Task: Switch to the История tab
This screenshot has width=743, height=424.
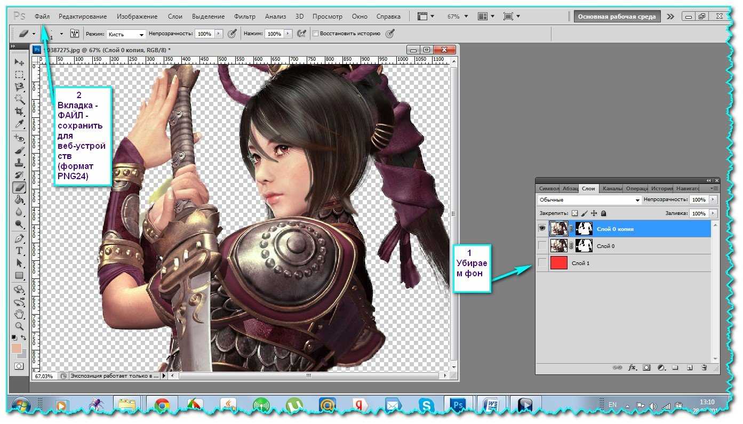Action: 662,188
